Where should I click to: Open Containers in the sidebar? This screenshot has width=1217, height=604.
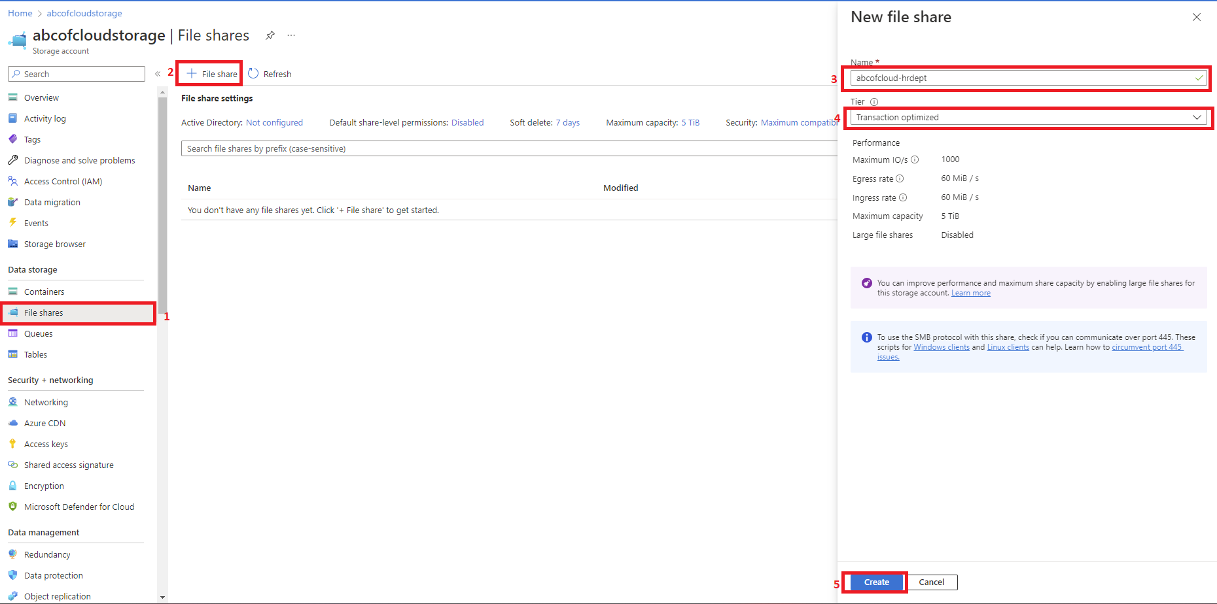click(44, 292)
